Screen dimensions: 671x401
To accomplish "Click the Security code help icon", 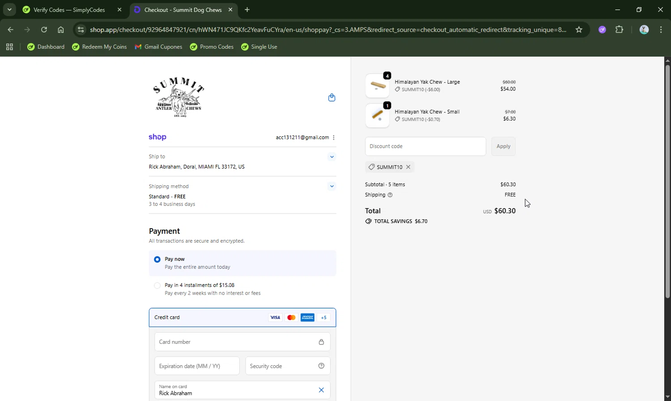I will coord(321,366).
